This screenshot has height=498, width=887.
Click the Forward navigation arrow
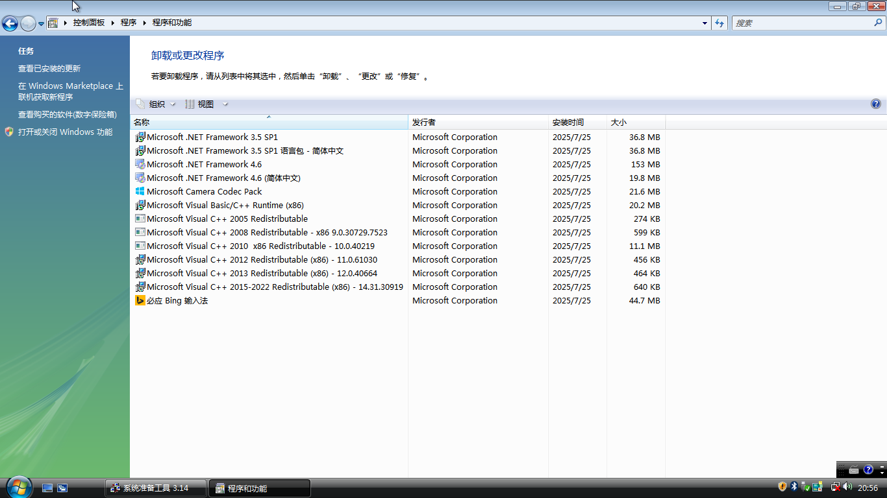pyautogui.click(x=28, y=24)
